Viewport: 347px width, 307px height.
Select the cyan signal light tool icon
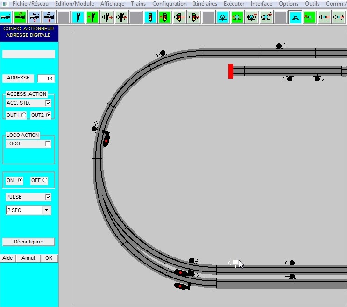pyautogui.click(x=150, y=17)
